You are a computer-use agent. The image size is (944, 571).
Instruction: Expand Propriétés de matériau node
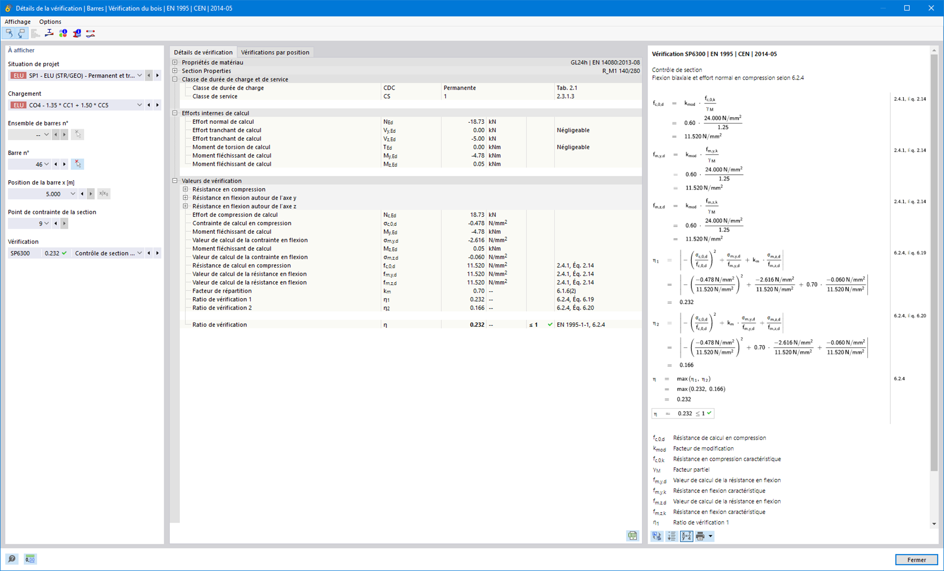[x=175, y=62]
